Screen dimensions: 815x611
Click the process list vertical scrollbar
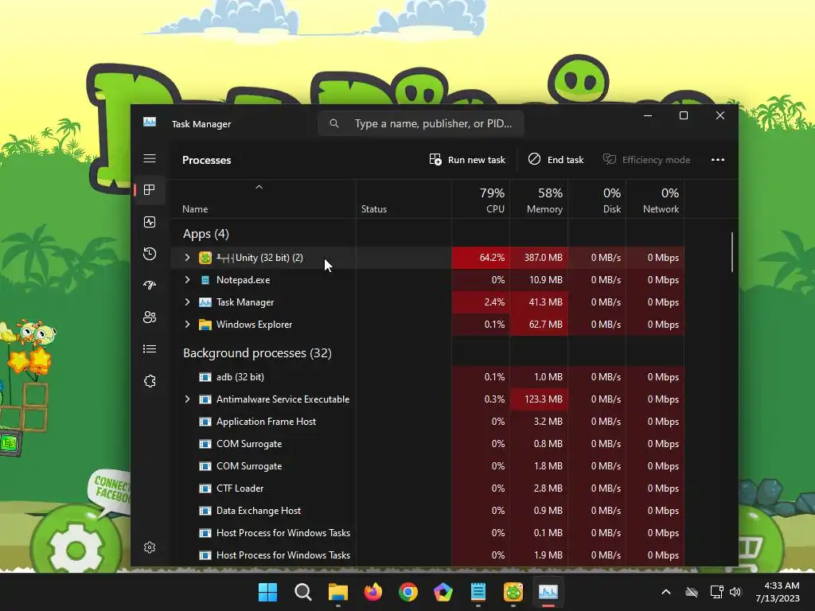point(732,252)
